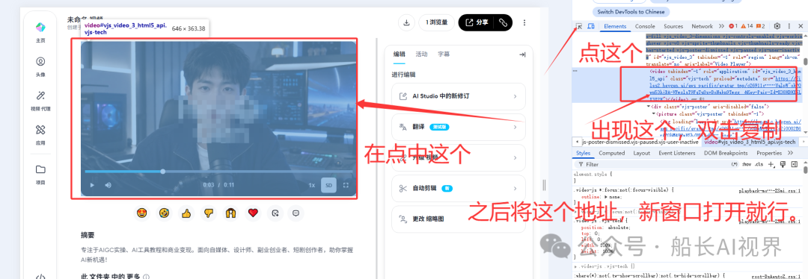Click the comment bubble icon under video
808x279 pixels.
click(296, 213)
